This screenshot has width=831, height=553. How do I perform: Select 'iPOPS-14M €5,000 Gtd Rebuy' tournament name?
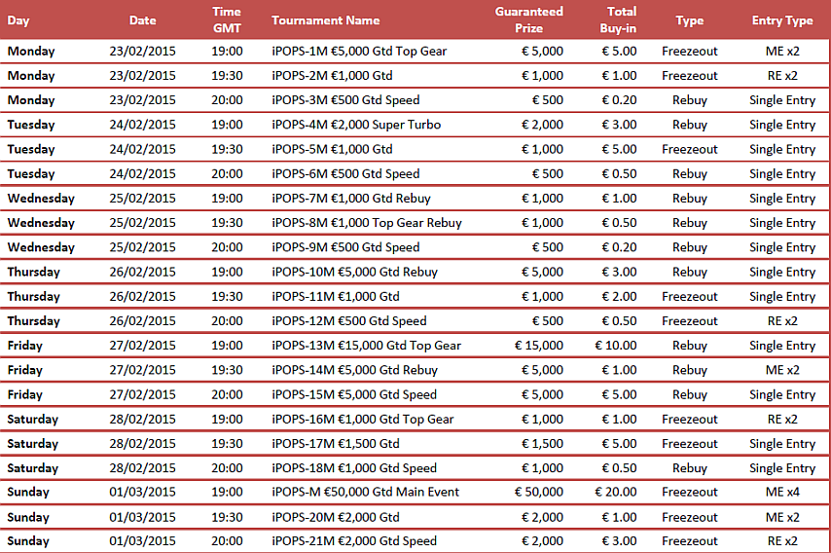tap(354, 370)
